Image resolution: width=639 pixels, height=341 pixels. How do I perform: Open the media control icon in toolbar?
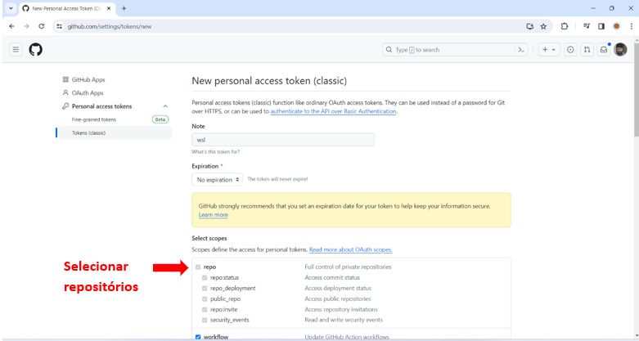[x=587, y=26]
